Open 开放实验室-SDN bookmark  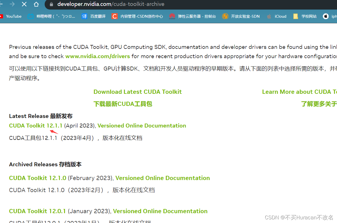(x=241, y=16)
